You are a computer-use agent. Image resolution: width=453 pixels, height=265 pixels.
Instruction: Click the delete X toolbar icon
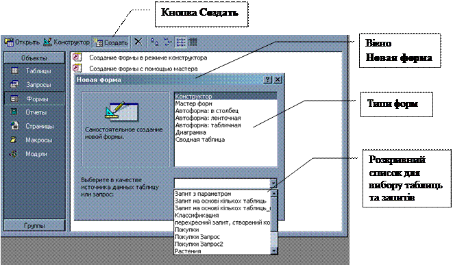tap(138, 42)
